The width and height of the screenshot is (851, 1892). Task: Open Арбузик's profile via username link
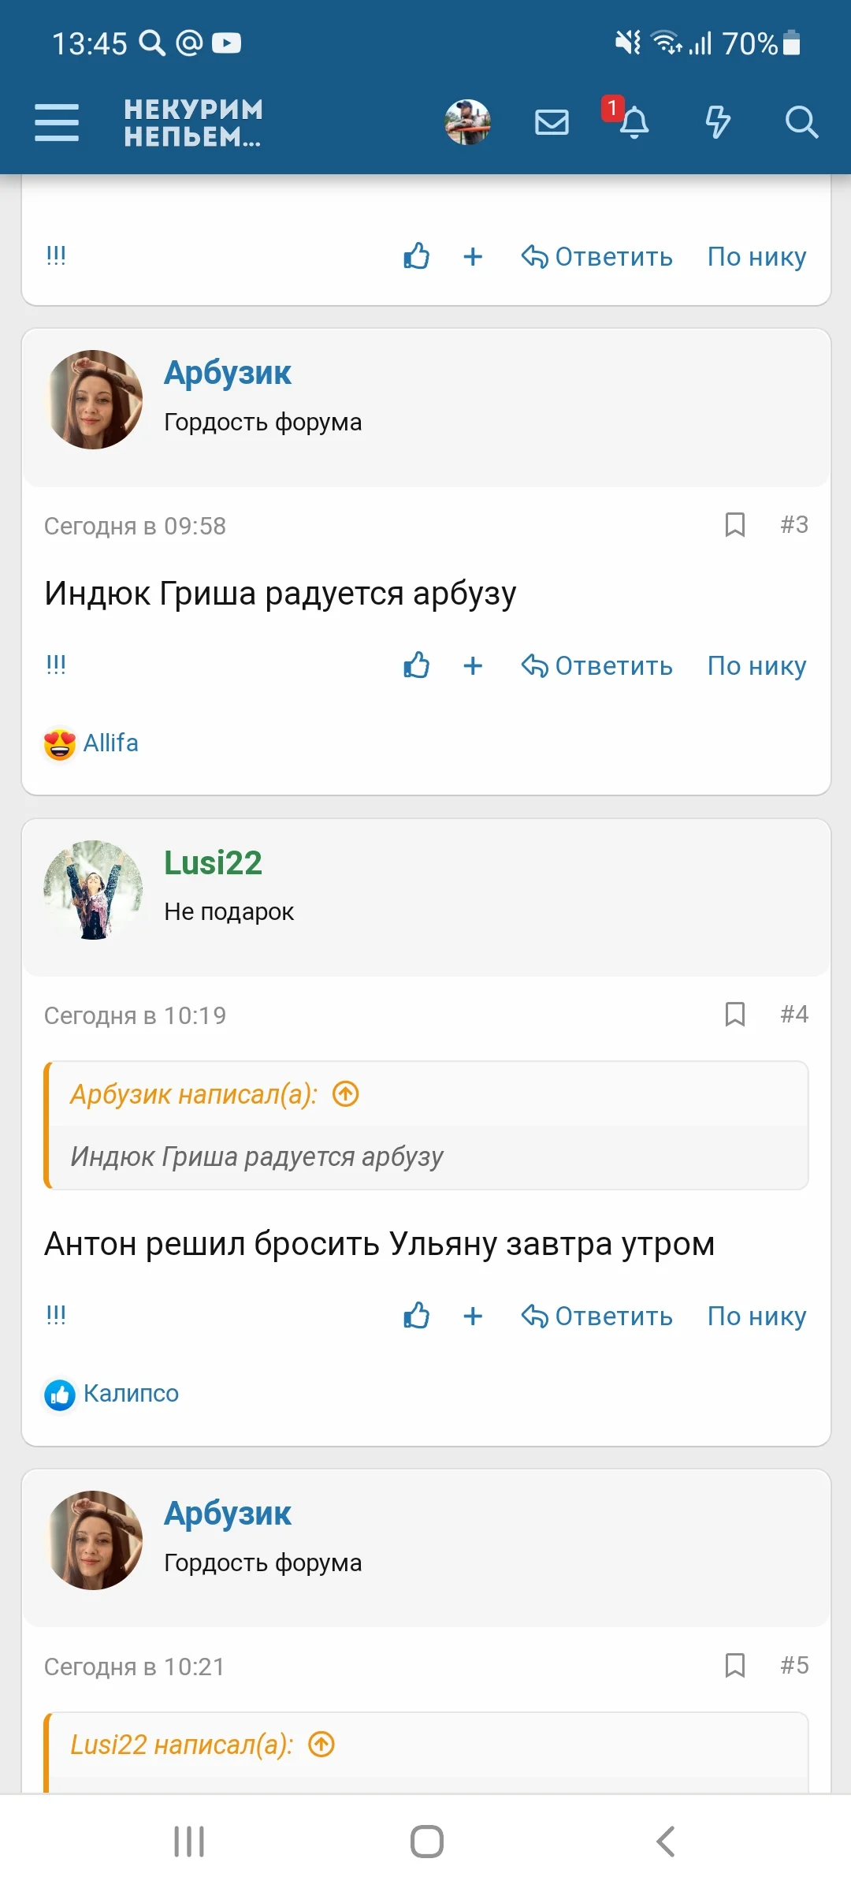228,372
